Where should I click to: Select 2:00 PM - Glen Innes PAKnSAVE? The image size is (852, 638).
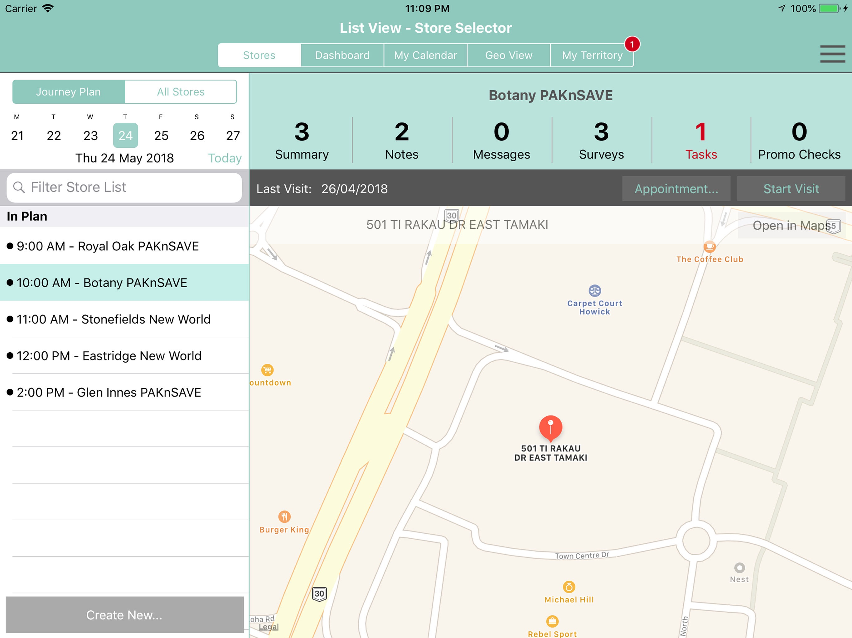pos(124,392)
